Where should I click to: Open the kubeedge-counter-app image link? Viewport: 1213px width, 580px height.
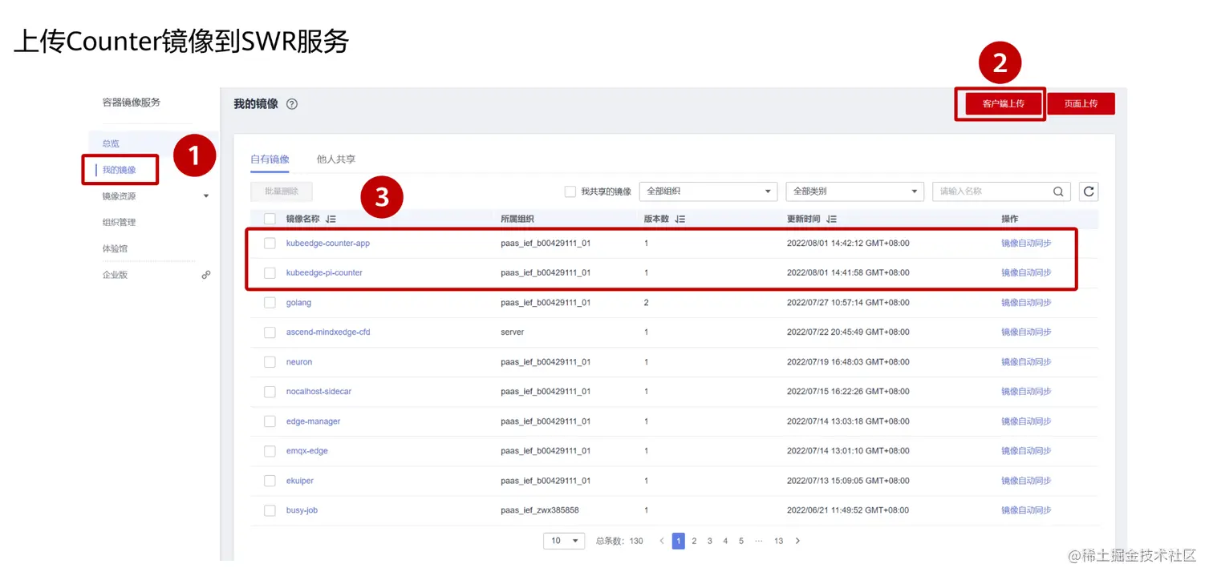(328, 244)
